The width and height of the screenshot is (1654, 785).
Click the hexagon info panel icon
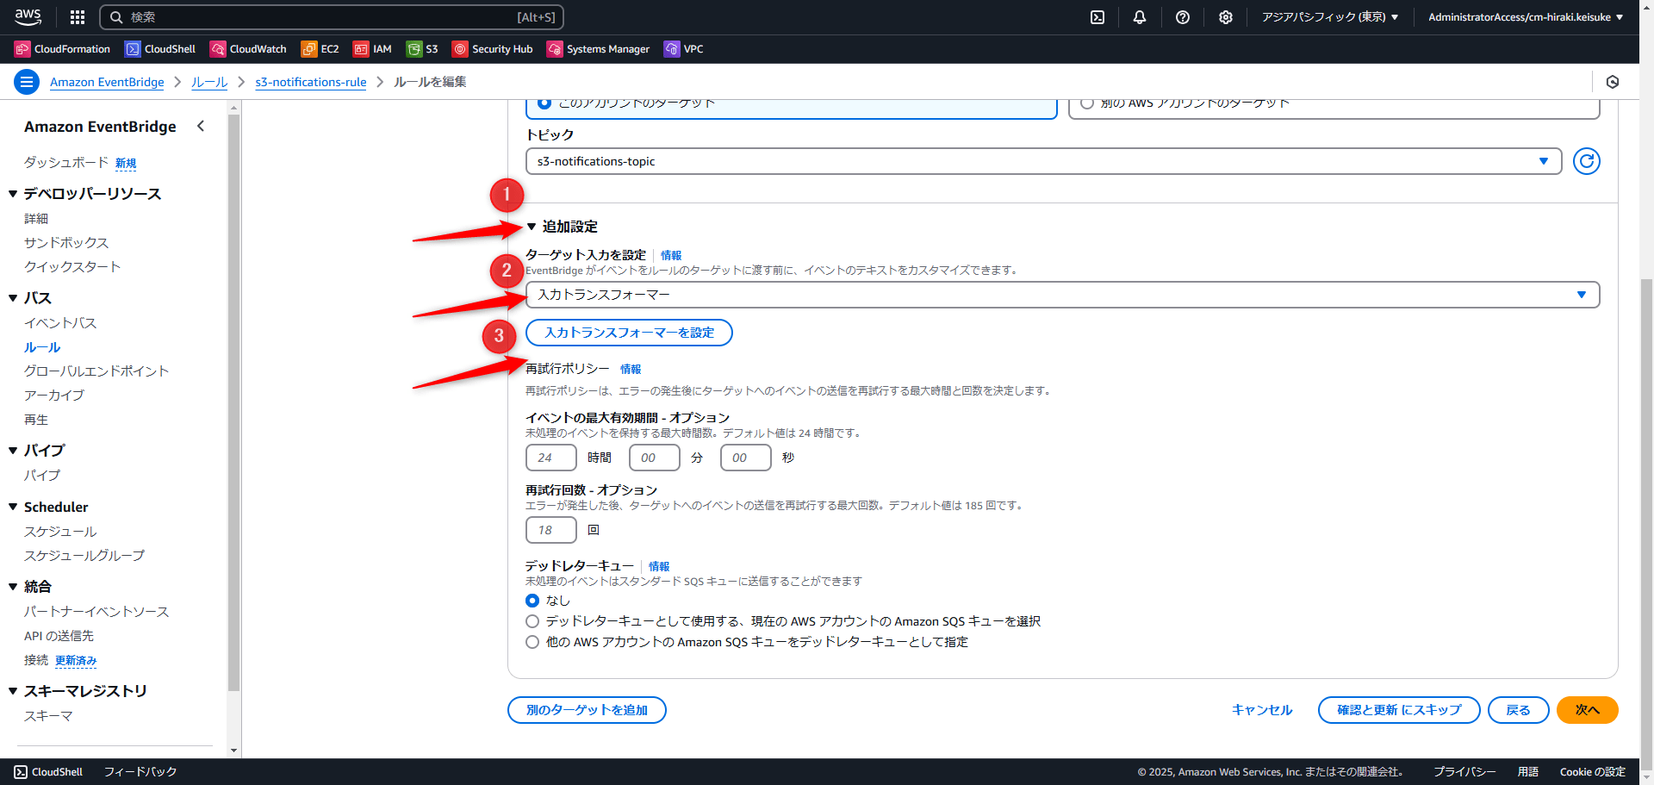click(1613, 82)
